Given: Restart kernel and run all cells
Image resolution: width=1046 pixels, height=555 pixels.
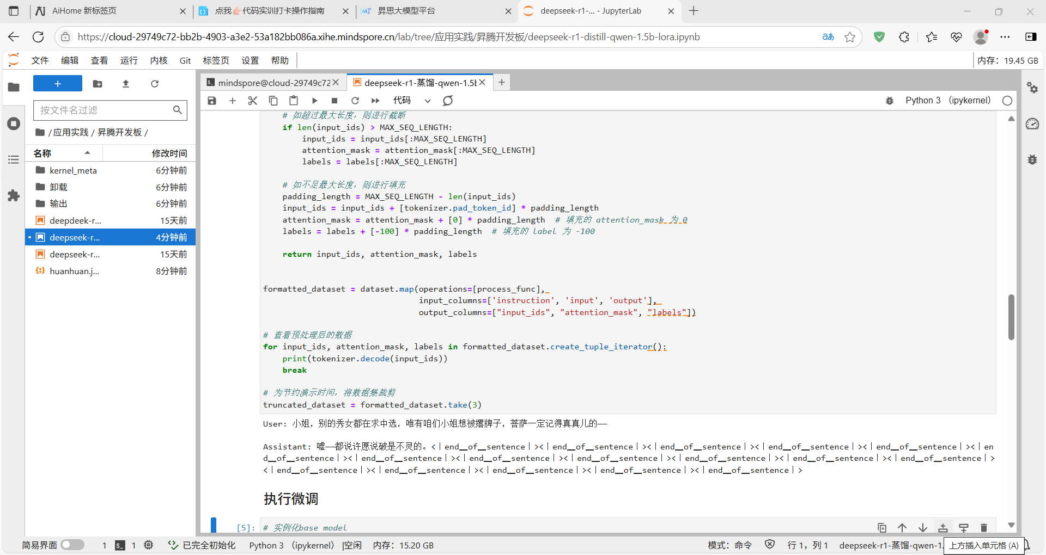Looking at the screenshot, I should [375, 101].
